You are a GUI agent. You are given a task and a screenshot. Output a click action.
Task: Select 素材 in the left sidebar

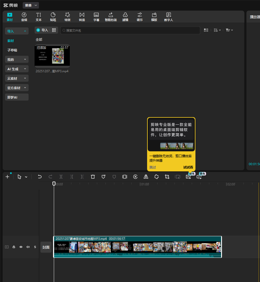click(11, 41)
